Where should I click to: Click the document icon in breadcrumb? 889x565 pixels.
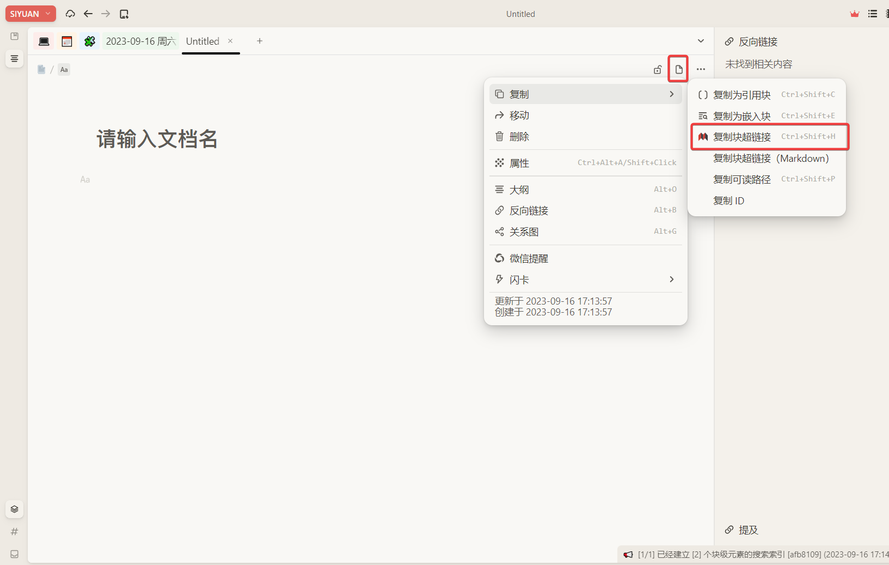[x=41, y=69]
